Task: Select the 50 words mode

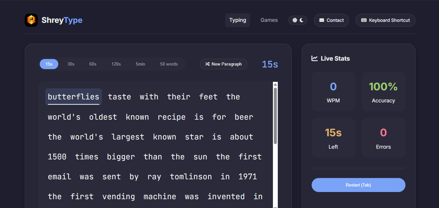Action: tap(169, 64)
